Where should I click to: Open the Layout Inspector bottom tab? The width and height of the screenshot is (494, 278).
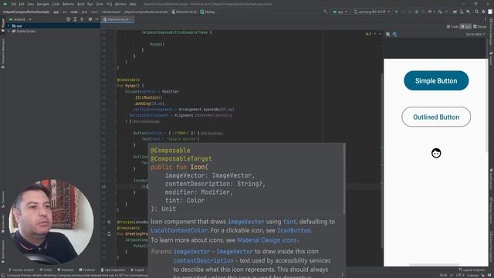coord(472,270)
